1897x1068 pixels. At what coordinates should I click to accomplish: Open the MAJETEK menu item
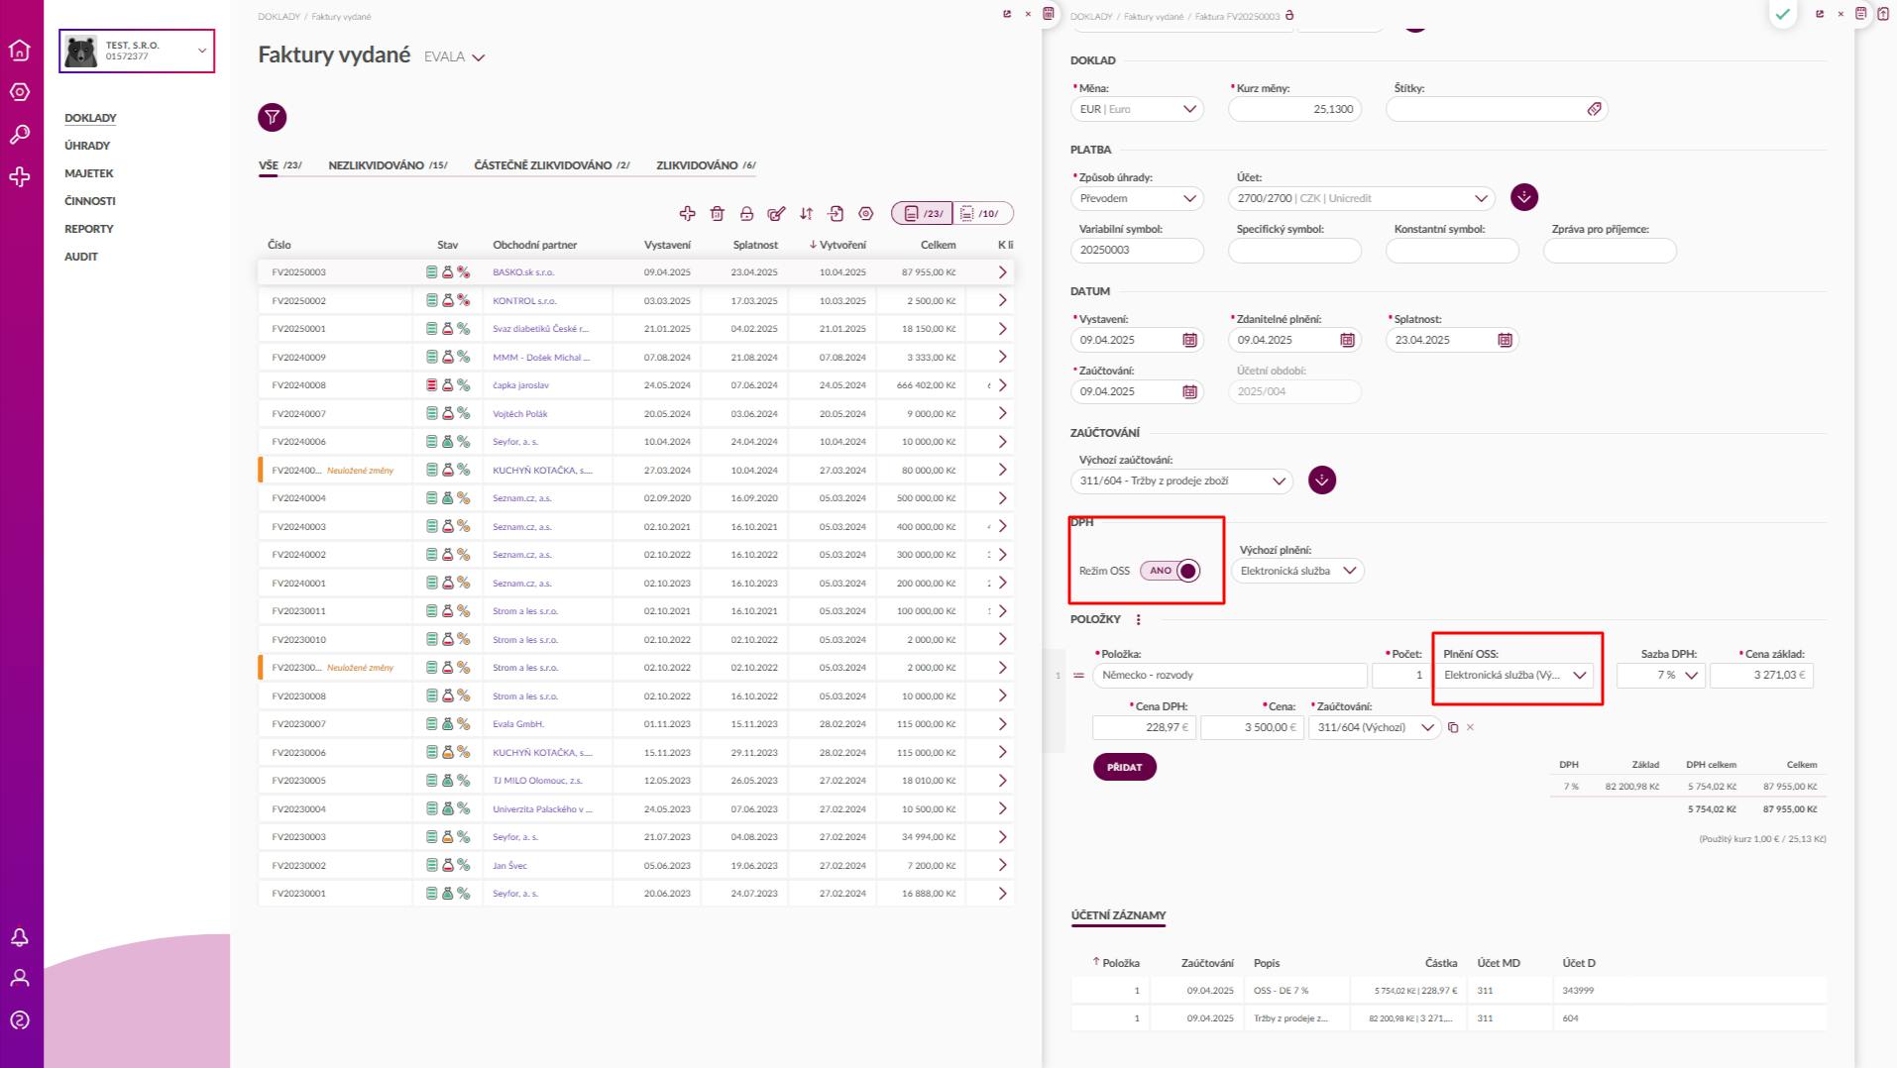click(x=89, y=173)
